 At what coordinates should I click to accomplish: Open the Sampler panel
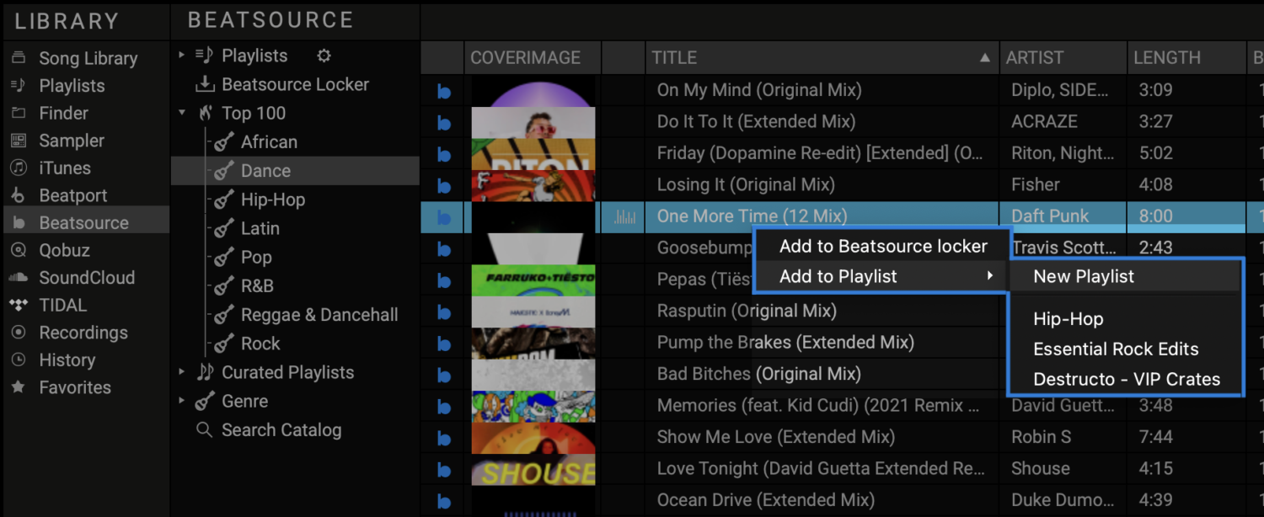(x=69, y=140)
